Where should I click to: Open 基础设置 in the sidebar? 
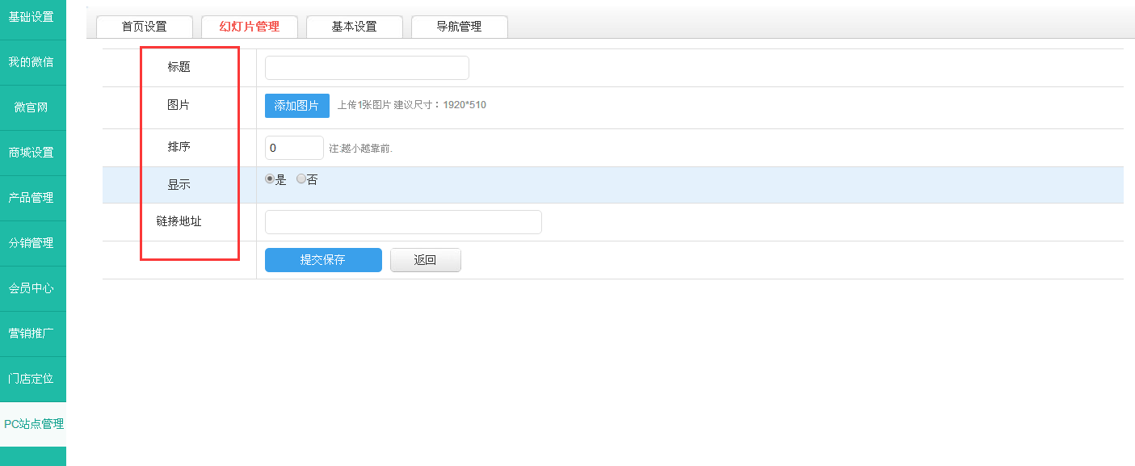pyautogui.click(x=32, y=17)
